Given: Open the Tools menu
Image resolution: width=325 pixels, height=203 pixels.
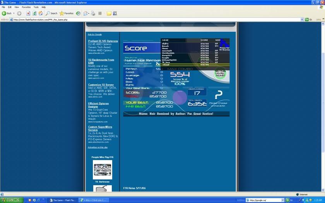Looking at the screenshot, I should point(36,7).
